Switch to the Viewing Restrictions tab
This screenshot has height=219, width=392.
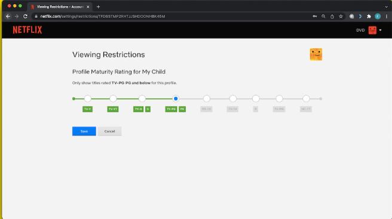coord(60,7)
